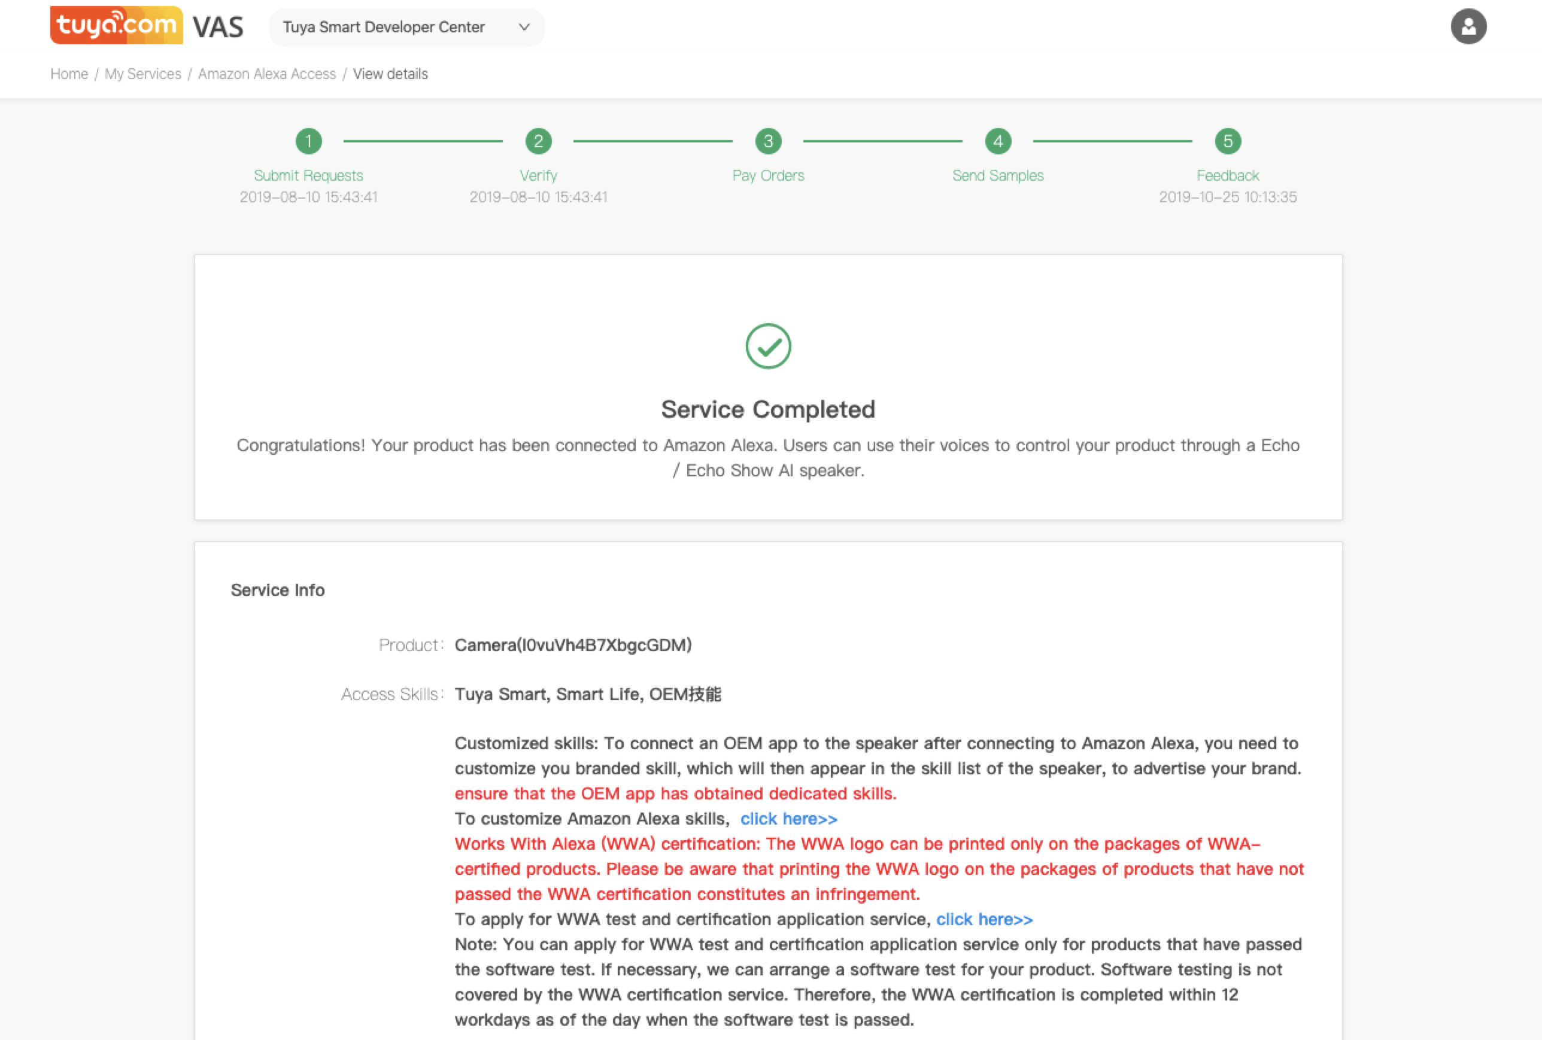Click the Pay Orders step label
The width and height of the screenshot is (1542, 1040).
click(769, 175)
